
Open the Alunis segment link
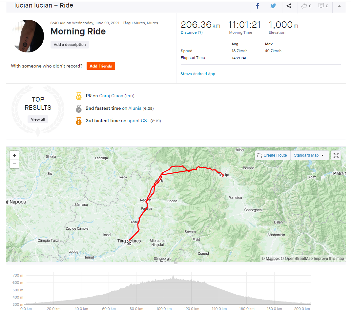pyautogui.click(x=135, y=108)
